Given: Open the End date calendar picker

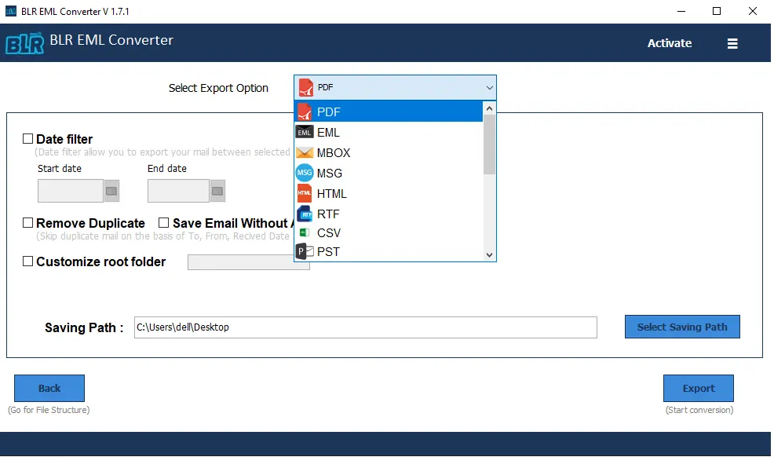Looking at the screenshot, I should tap(217, 191).
